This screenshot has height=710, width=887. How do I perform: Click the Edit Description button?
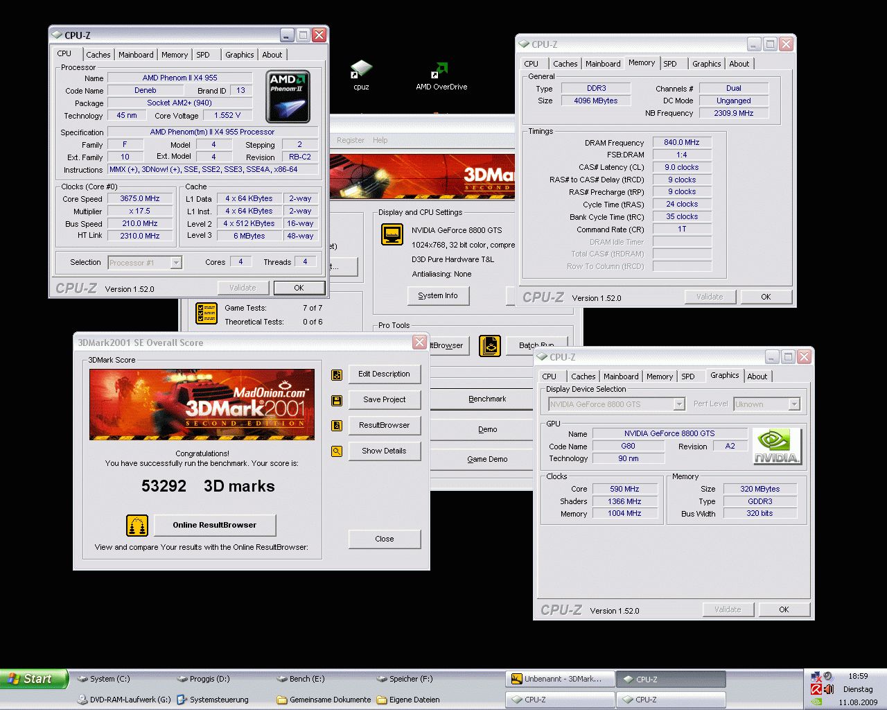pyautogui.click(x=385, y=374)
